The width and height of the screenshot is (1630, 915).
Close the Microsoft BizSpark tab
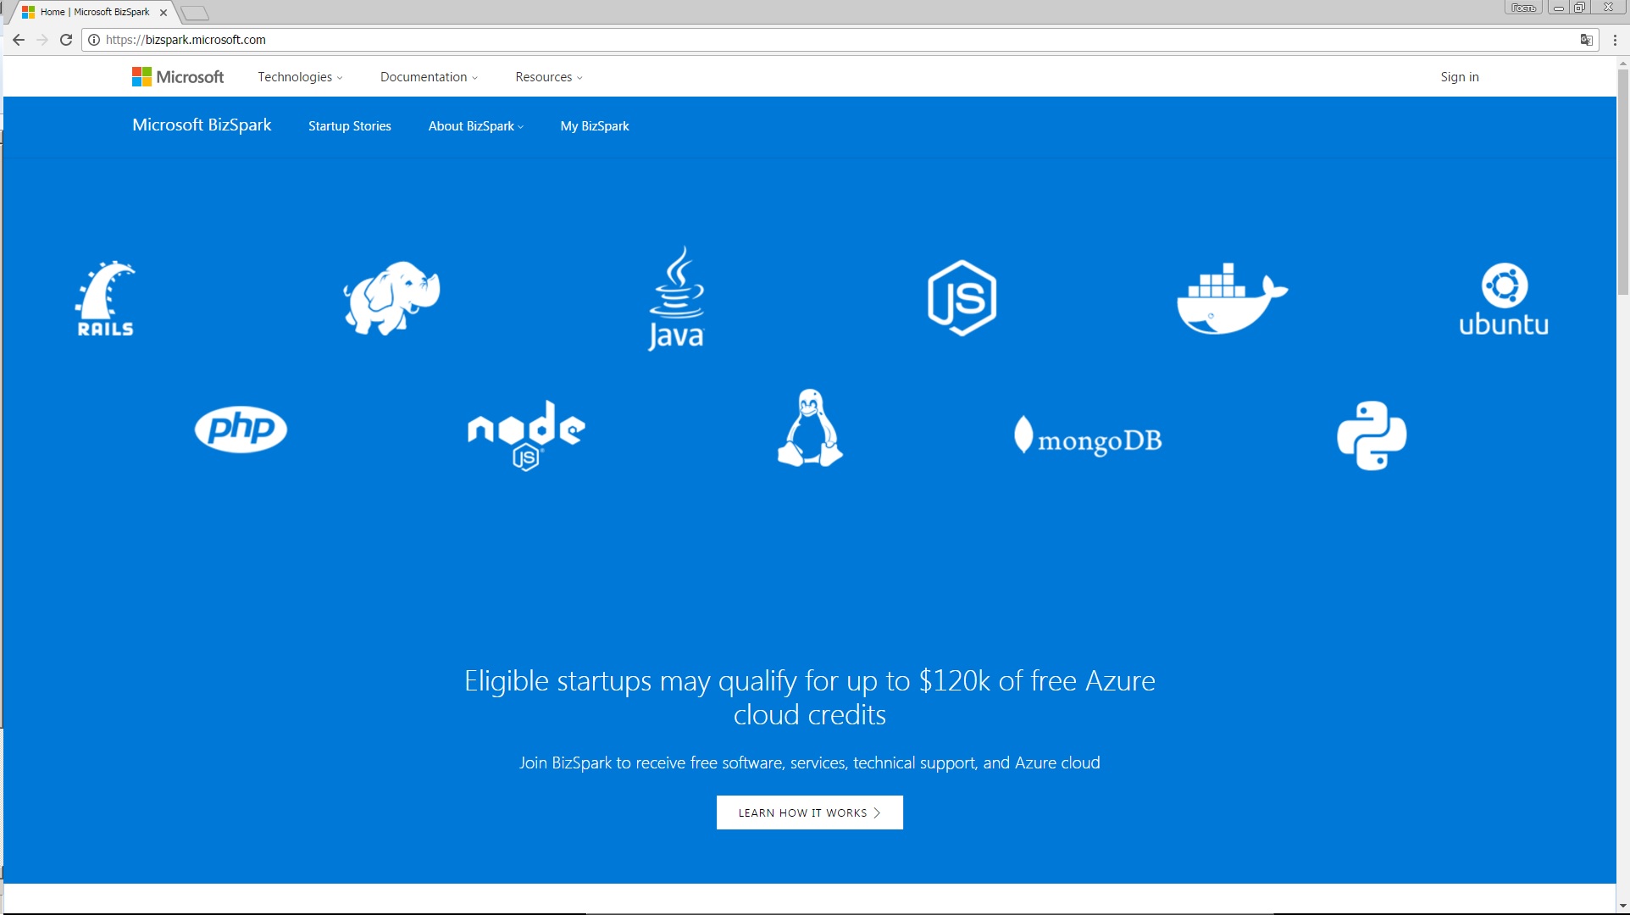[164, 13]
